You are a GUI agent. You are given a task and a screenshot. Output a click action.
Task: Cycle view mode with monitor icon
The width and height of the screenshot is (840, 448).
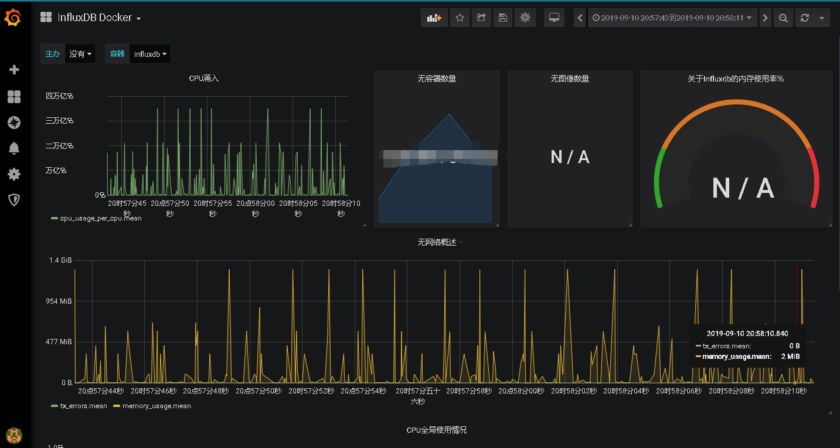(x=554, y=18)
